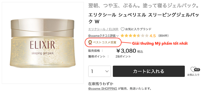
Task: Toggle the お気に入り favorite under heart
Action: point(193,75)
